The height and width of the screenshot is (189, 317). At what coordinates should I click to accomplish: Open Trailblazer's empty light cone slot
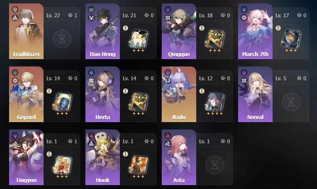click(62, 39)
